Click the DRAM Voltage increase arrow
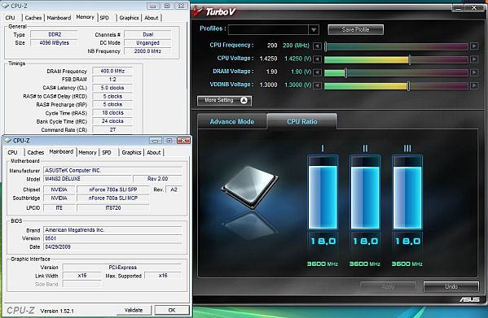488x318 pixels. [473, 72]
